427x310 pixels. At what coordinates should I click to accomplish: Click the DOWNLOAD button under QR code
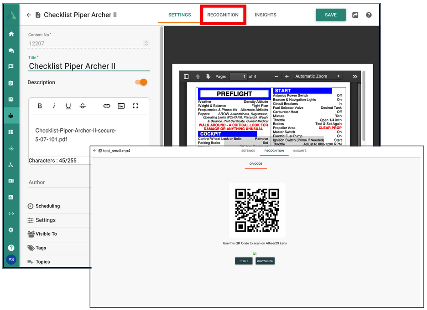point(265,261)
